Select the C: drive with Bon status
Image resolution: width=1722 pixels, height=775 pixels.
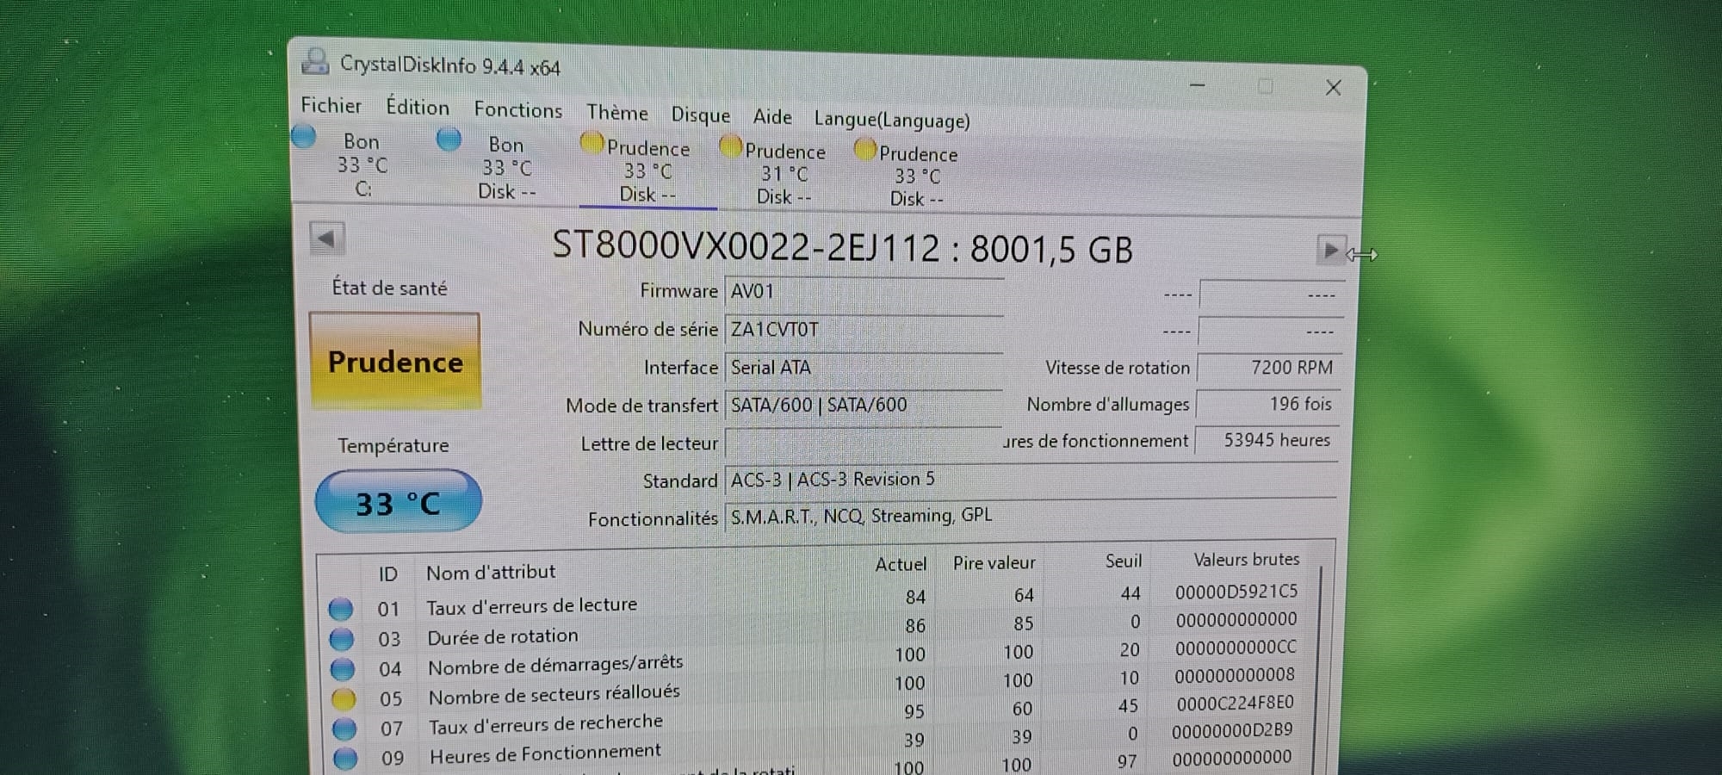360,164
